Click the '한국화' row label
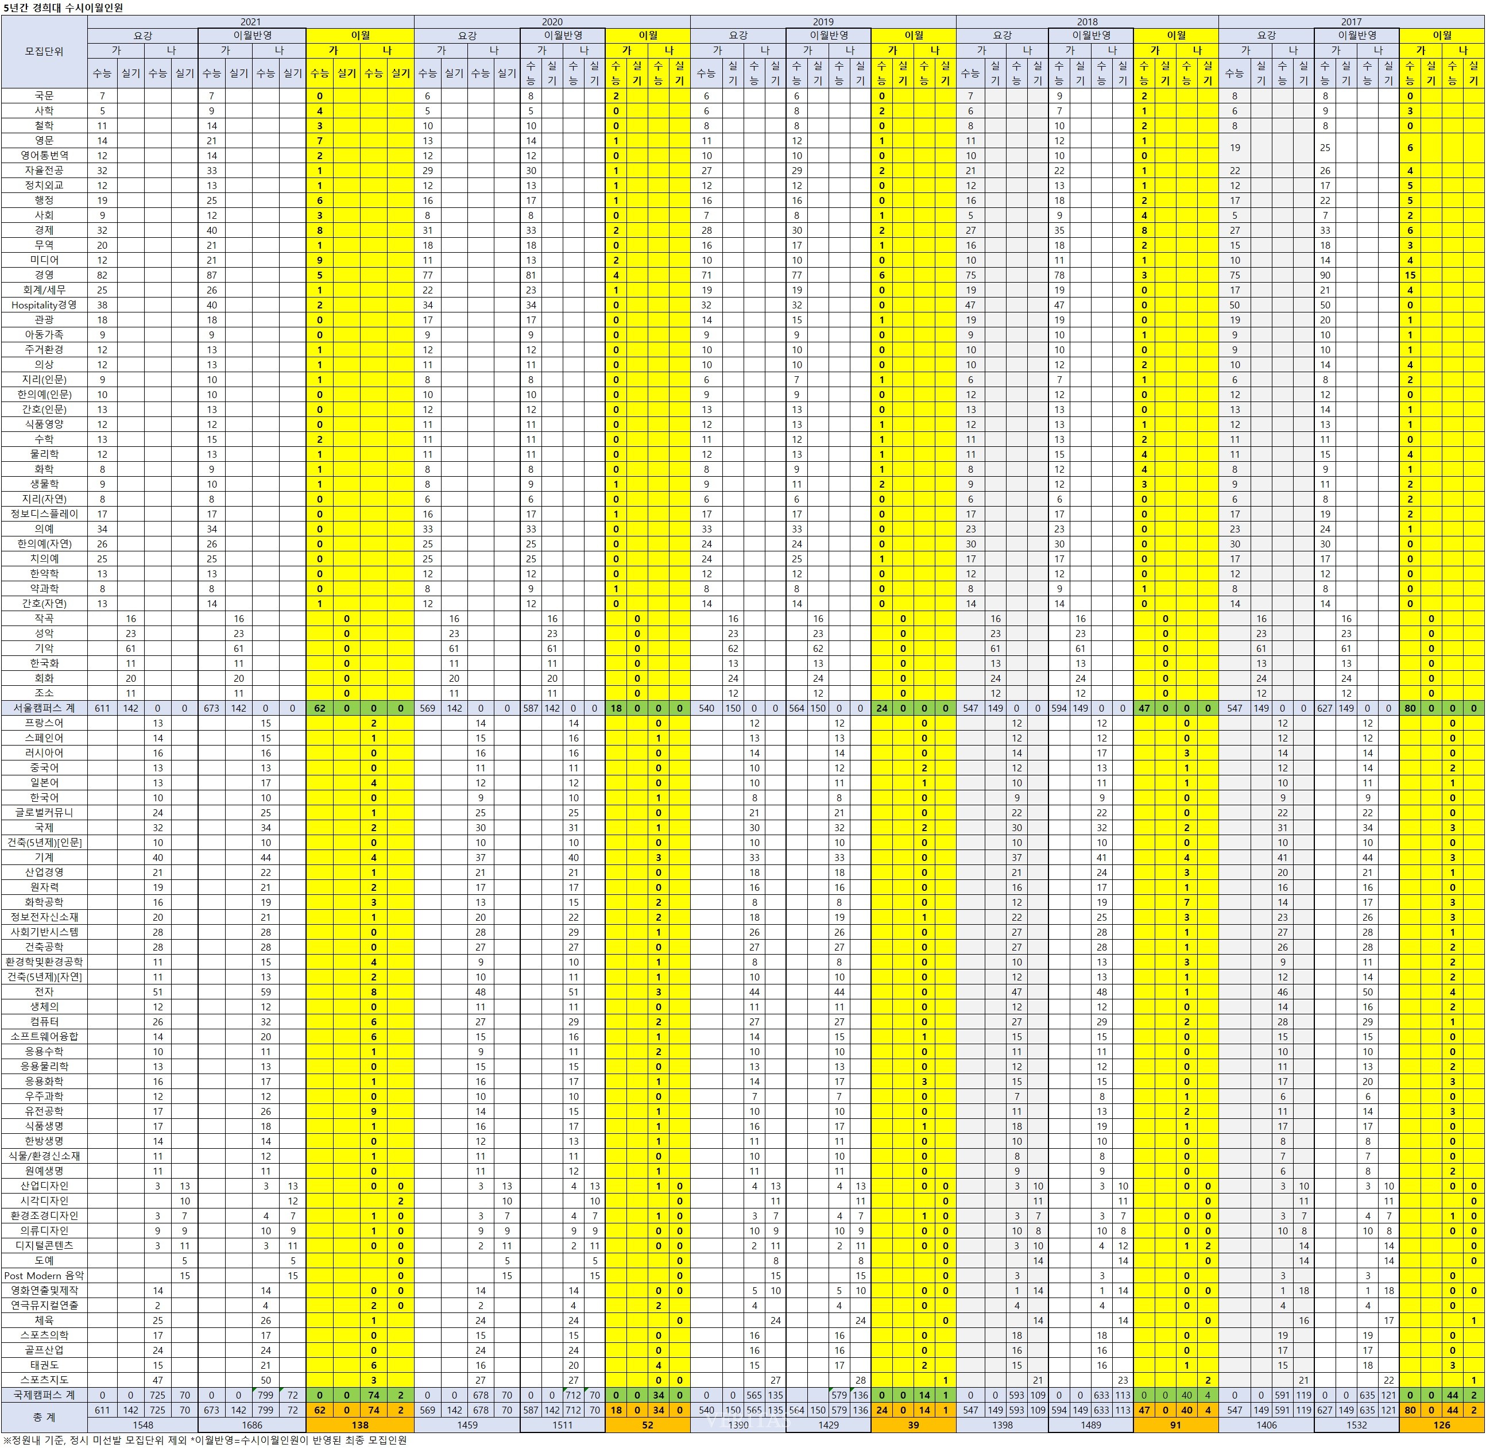 44,663
